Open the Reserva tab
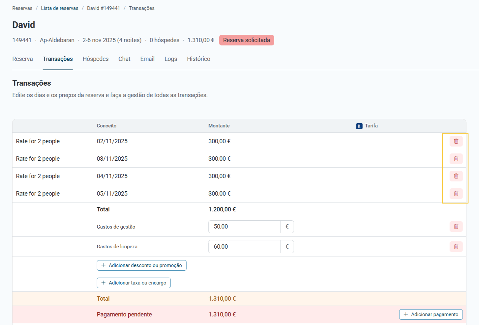479x325 pixels. coord(23,59)
